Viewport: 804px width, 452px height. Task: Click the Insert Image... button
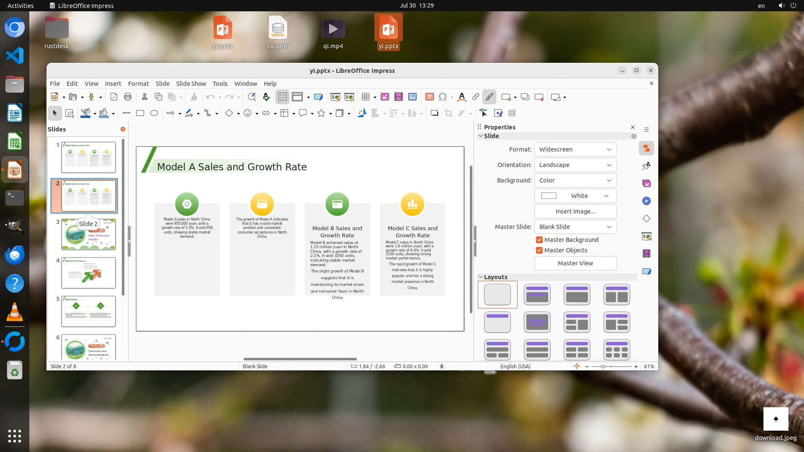pyautogui.click(x=575, y=211)
